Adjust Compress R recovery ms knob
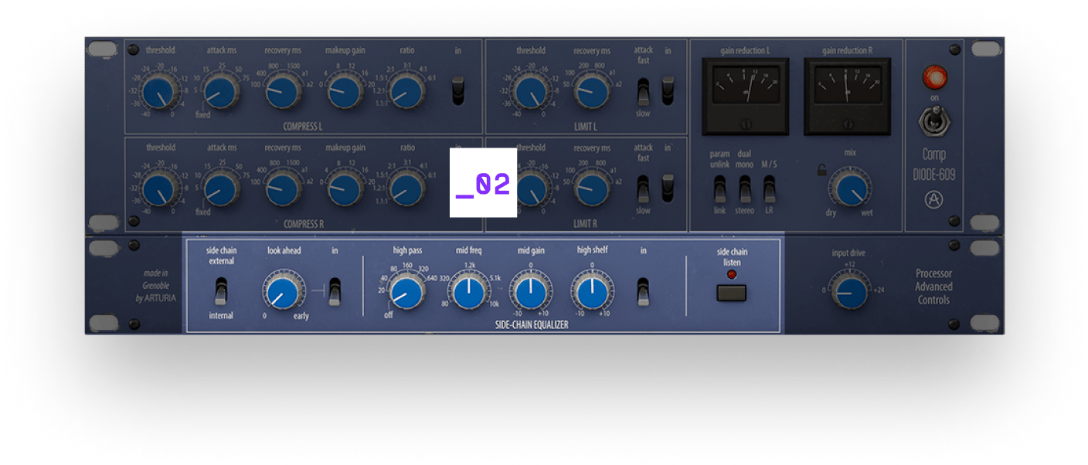Screen dimensions: 1088x465 pos(283,188)
